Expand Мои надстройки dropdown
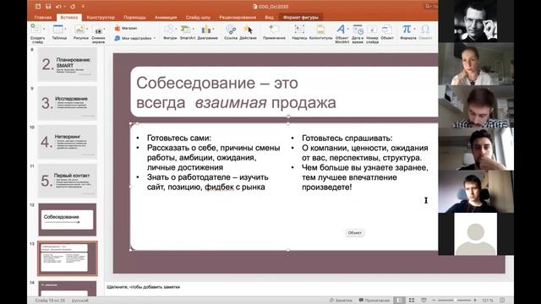The height and width of the screenshot is (304, 541). coord(155,38)
